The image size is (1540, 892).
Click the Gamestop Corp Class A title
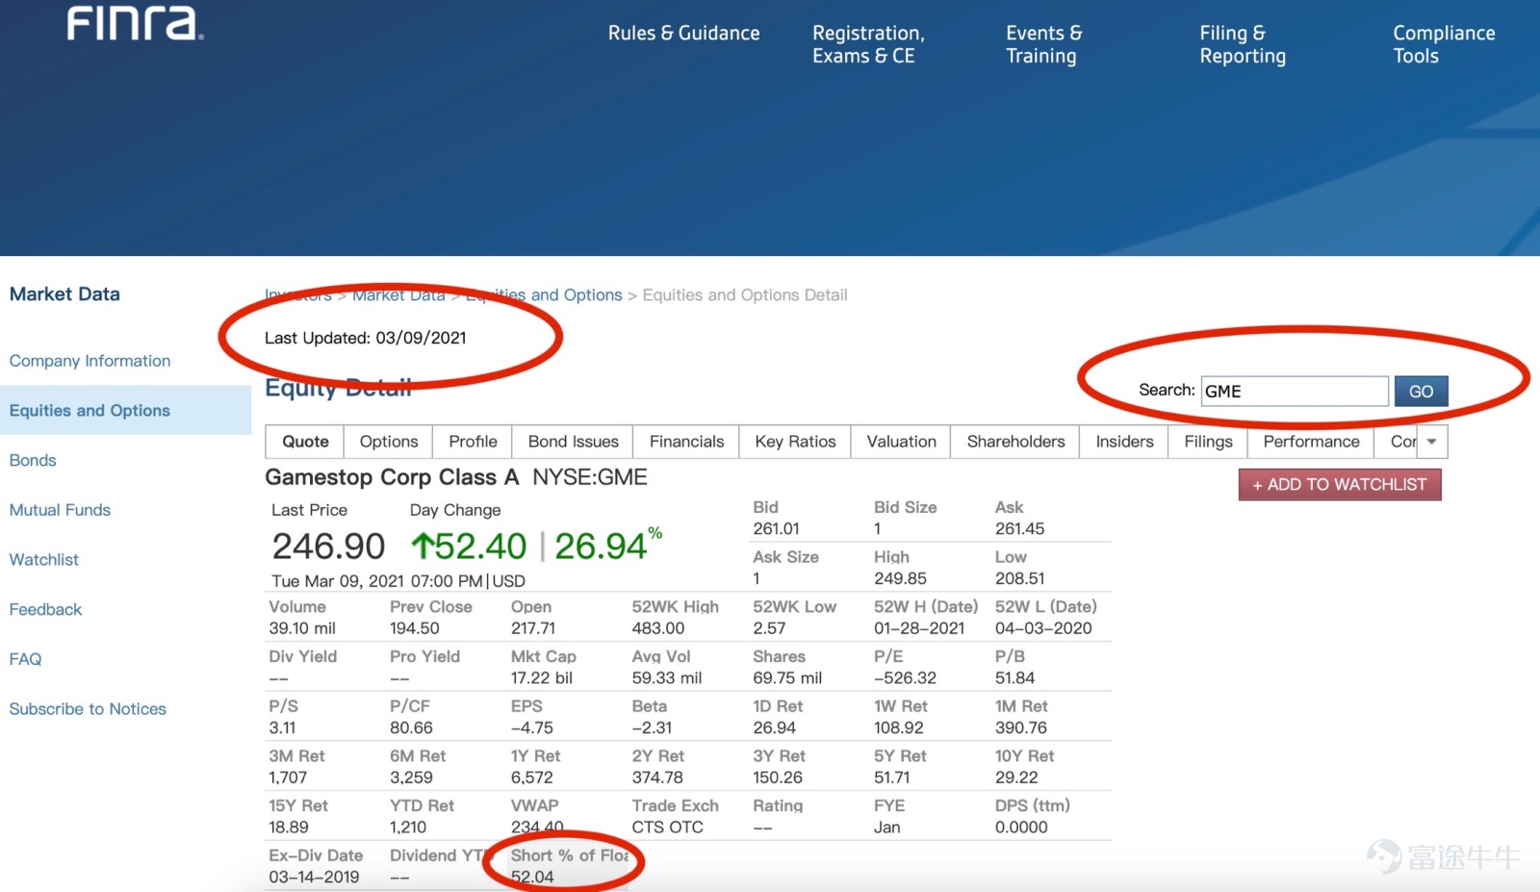click(x=392, y=477)
